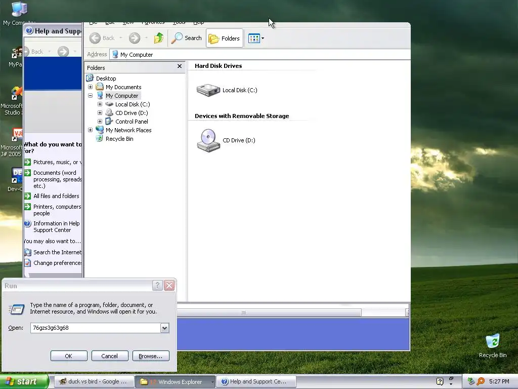
Task: Open the Back history dropdown arrow in Explorer
Action: pos(120,38)
